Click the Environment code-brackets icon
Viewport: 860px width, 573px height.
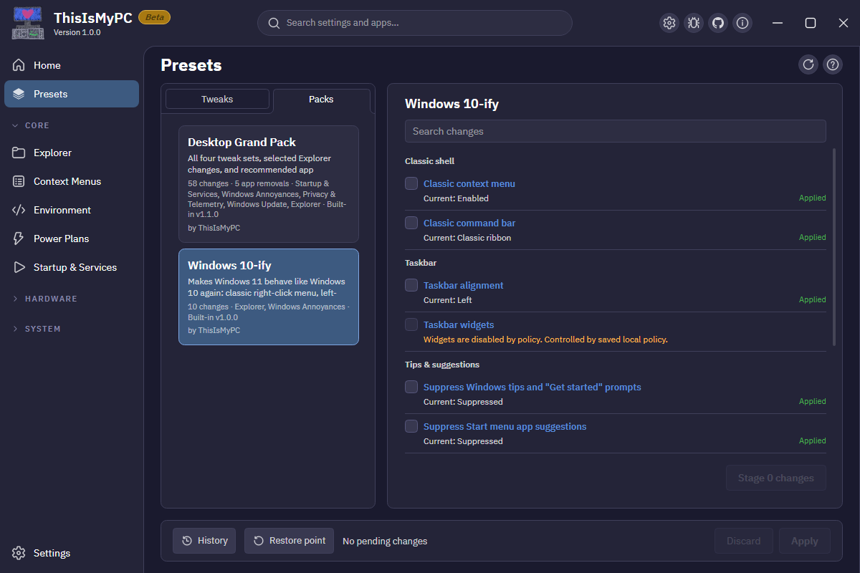point(19,210)
